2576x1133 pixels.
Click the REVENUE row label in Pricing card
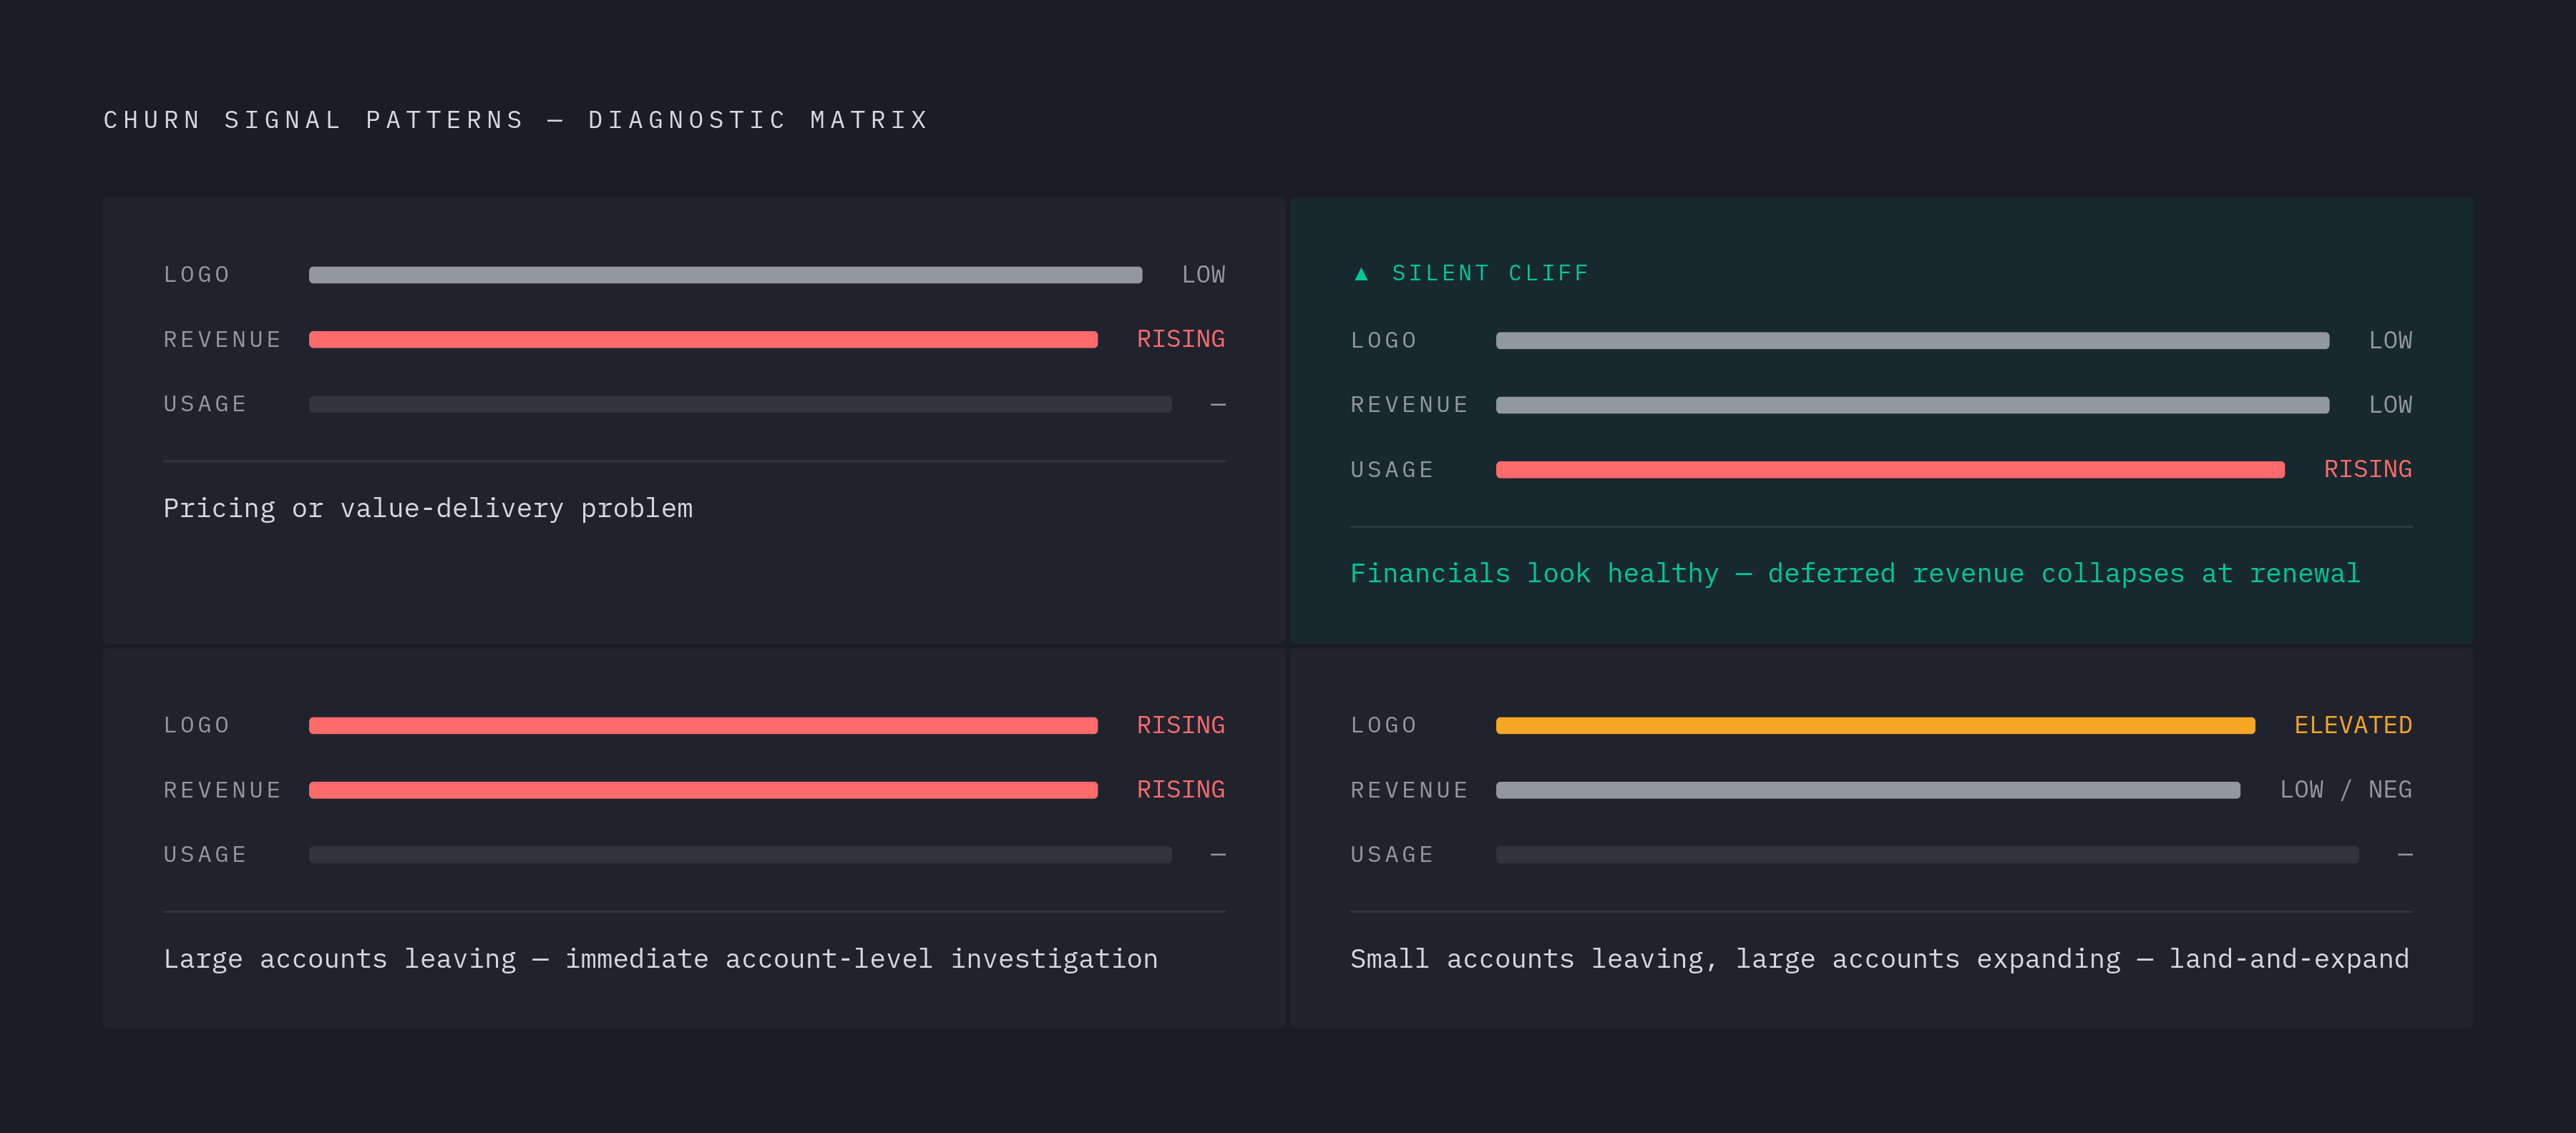tap(223, 340)
